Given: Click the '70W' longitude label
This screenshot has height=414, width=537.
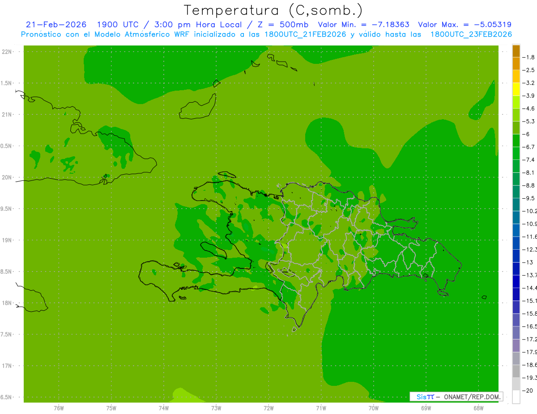Looking at the screenshot, I should tap(374, 408).
